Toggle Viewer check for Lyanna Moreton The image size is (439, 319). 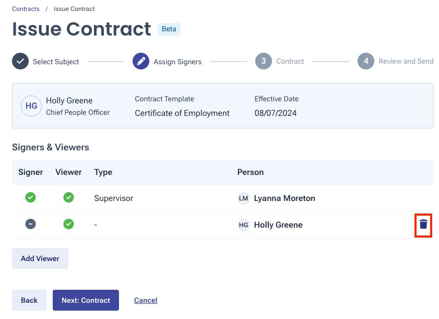[68, 198]
